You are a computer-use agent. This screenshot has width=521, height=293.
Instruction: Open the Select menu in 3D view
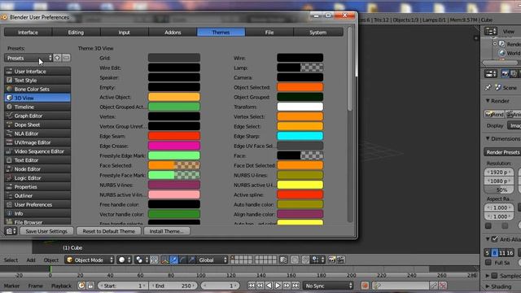[x=11, y=260]
